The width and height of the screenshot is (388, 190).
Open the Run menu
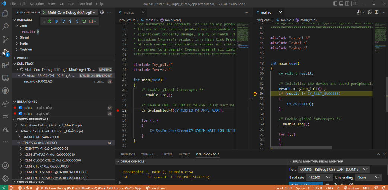coord(71,4)
